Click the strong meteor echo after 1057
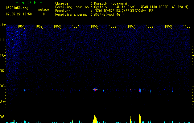Screen dimensions: 194x123 point(140,90)
